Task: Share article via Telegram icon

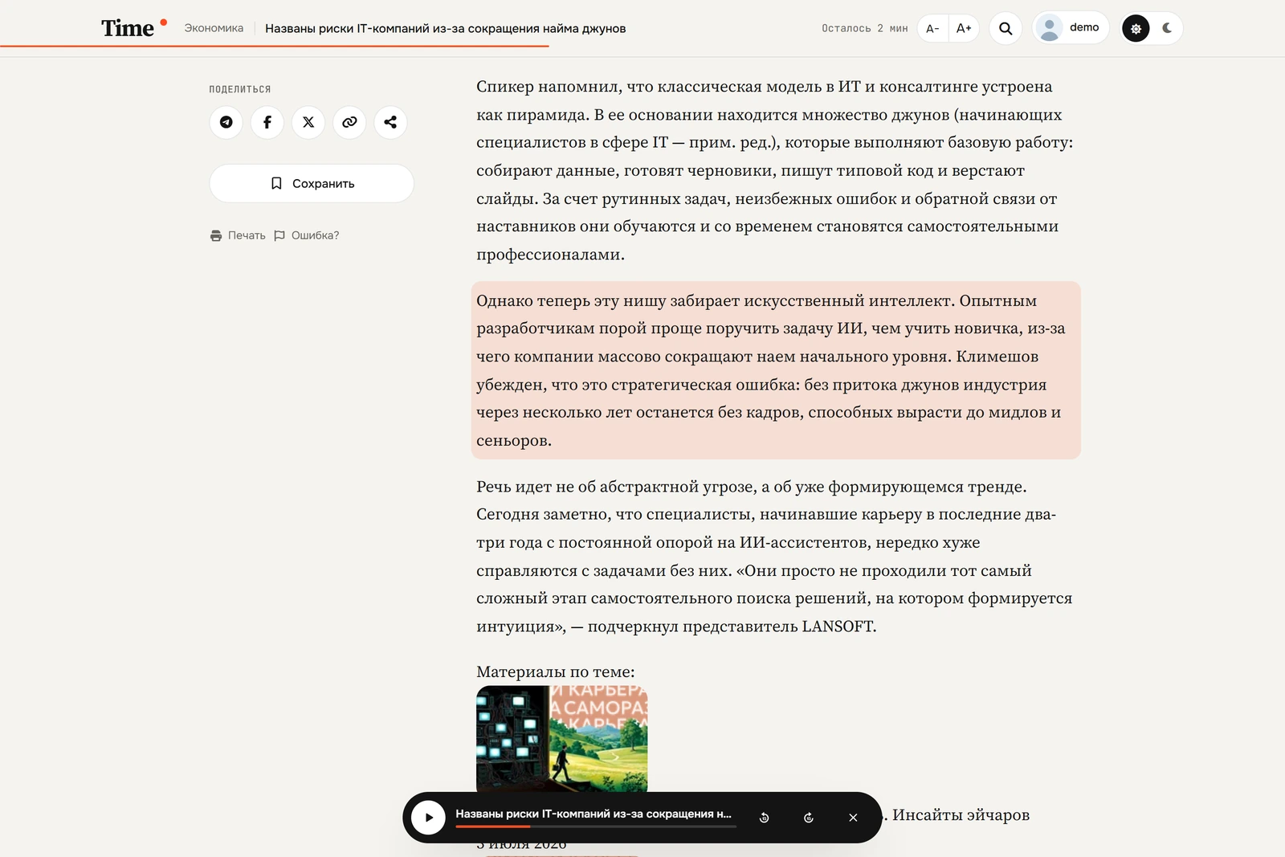Action: [226, 122]
